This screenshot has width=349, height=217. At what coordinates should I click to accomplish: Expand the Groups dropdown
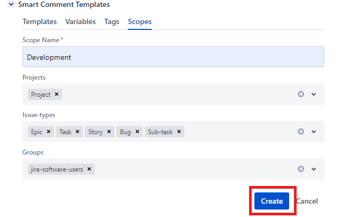[314, 169]
